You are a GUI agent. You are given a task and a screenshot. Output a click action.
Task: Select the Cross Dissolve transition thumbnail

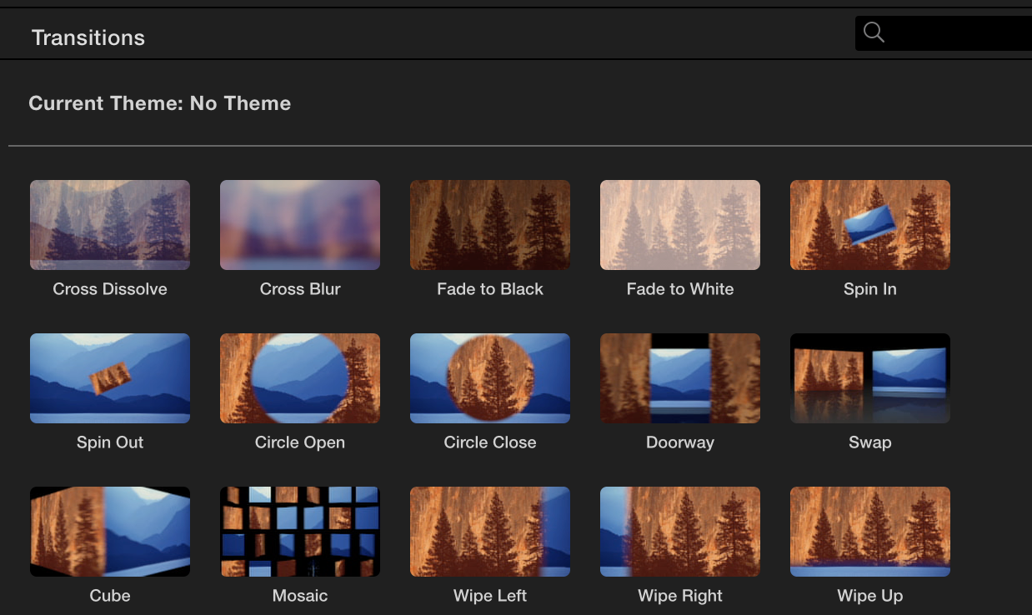pos(110,225)
